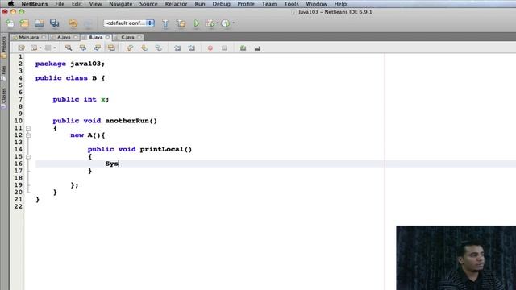516x290 pixels.
Task: Collapse the fold at line 12
Action: pyautogui.click(x=28, y=135)
